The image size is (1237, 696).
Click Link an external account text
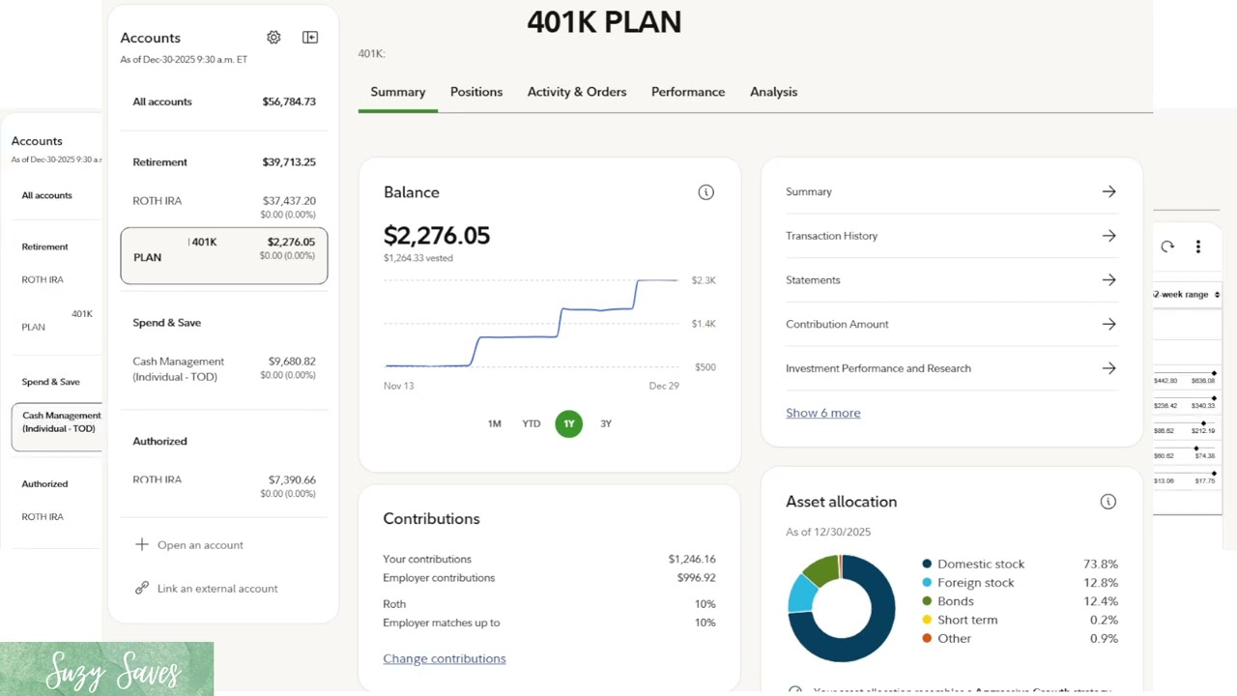coord(217,589)
